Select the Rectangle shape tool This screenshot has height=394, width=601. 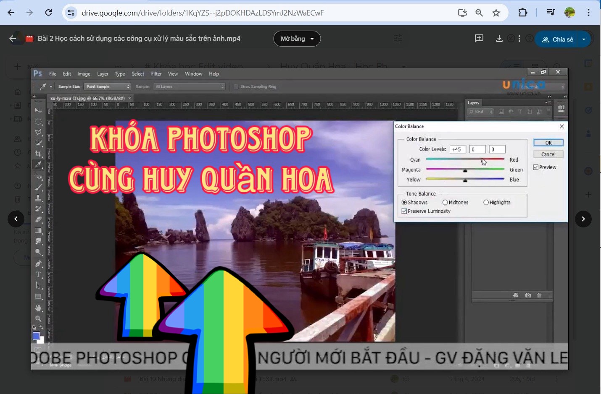(38, 296)
